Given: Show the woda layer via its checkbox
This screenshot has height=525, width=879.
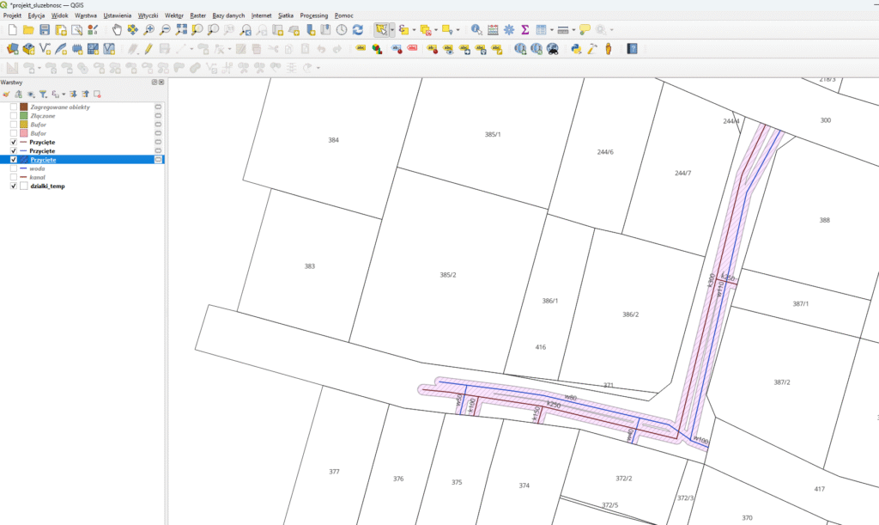Looking at the screenshot, I should coord(14,168).
